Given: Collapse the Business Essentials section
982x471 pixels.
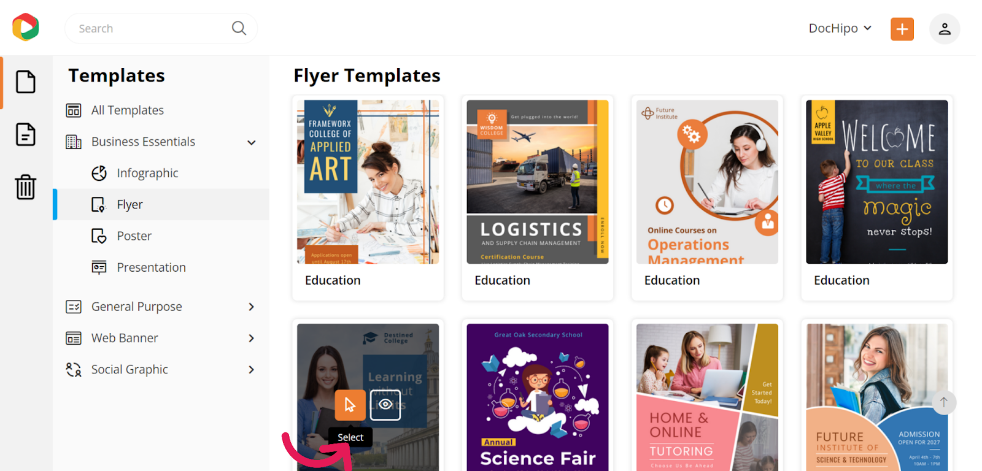Looking at the screenshot, I should coord(251,142).
